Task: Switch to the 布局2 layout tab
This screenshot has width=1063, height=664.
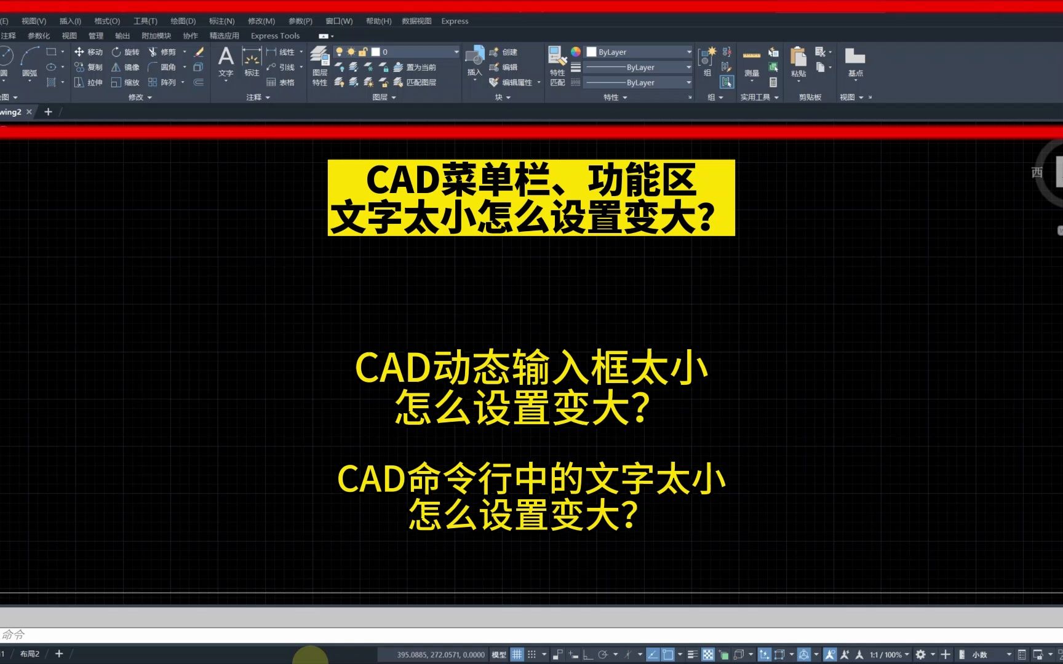Action: pyautogui.click(x=30, y=654)
